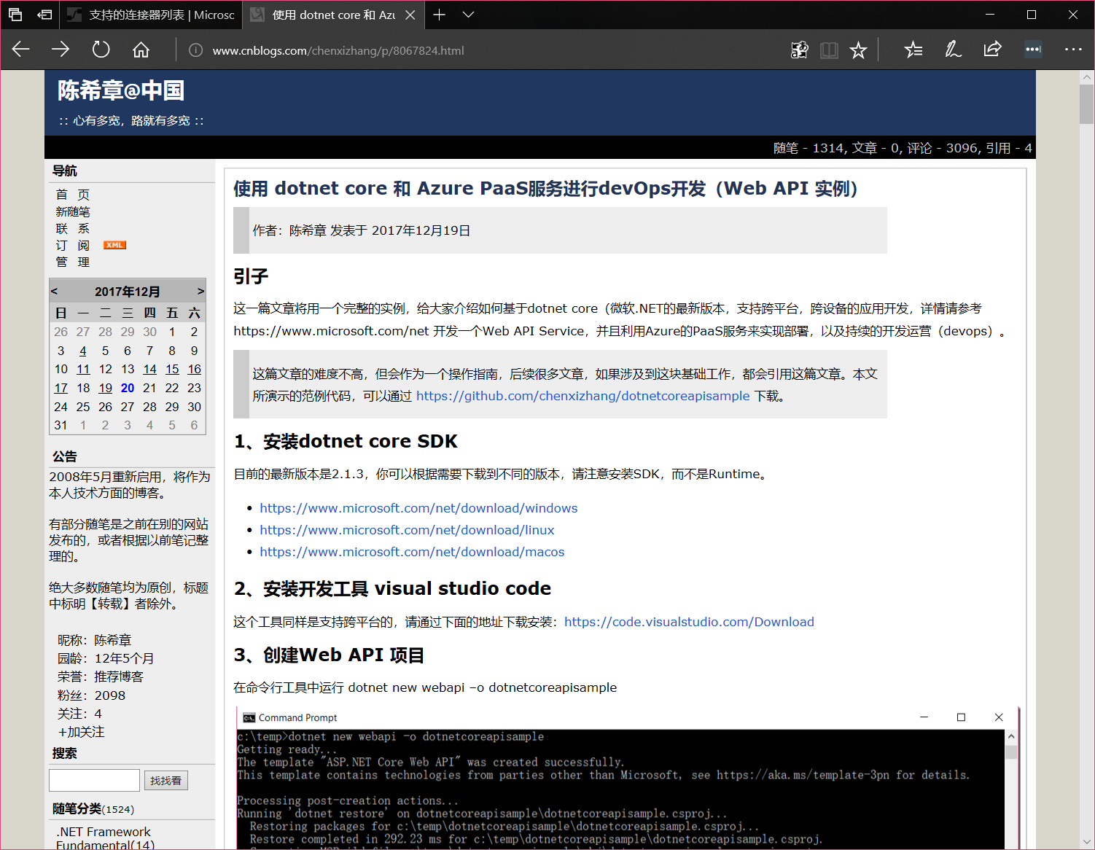Share this page
1095x850 pixels.
(992, 50)
